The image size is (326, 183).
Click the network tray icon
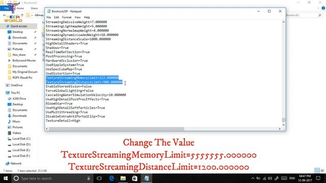(264, 178)
